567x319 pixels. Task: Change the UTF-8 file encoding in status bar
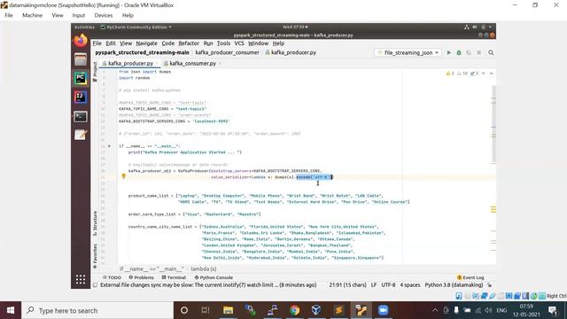[388, 285]
